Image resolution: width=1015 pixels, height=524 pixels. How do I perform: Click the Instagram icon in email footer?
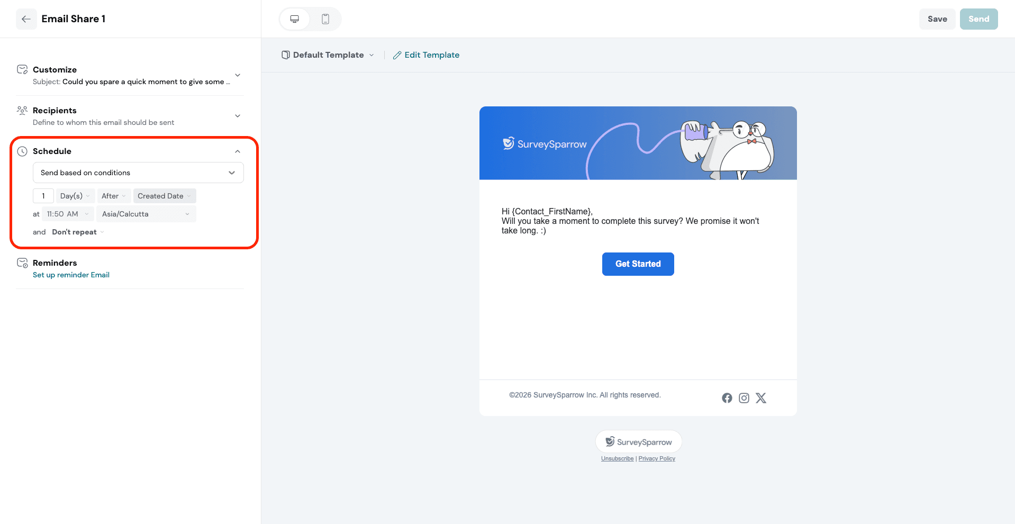[744, 398]
